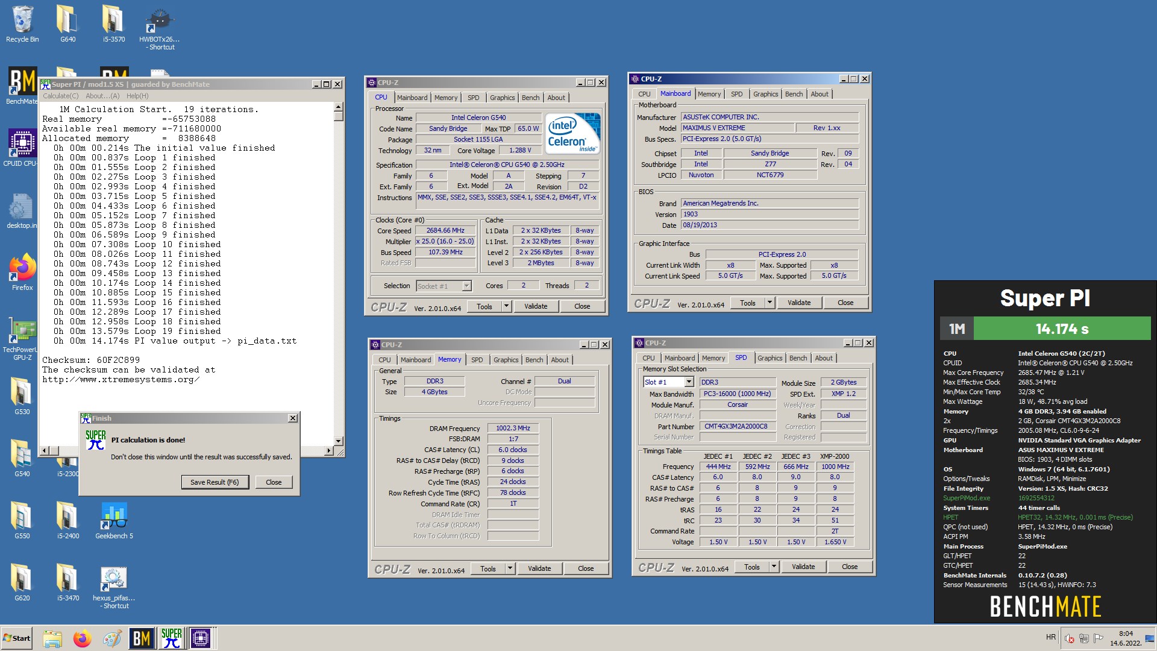Launch the Geekbench 5 desktop icon
Screen dimensions: 1157x651
coord(114,520)
